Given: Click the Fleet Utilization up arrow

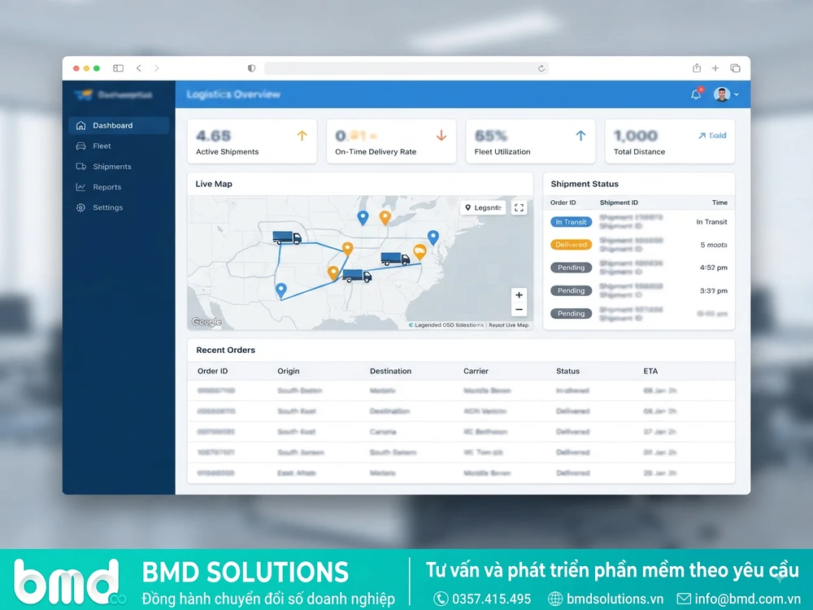Looking at the screenshot, I should tap(580, 136).
